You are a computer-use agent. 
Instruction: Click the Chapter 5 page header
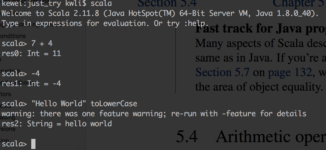299,3
